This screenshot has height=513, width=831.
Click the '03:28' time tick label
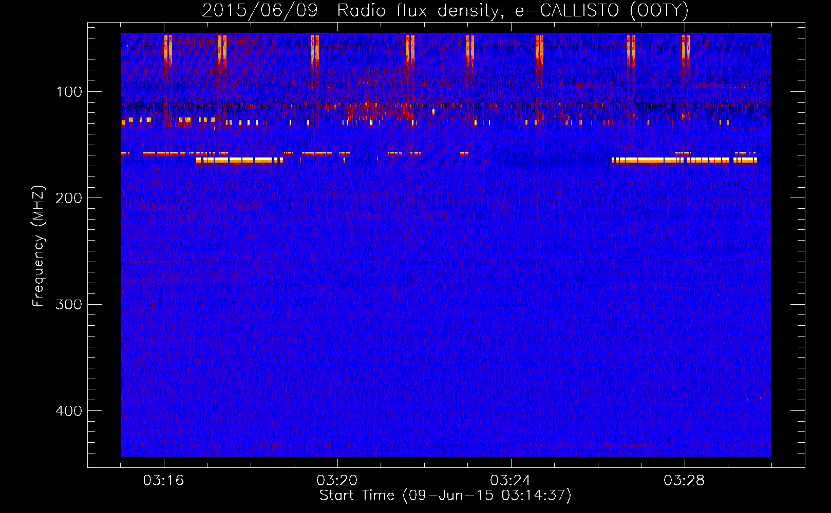point(684,481)
